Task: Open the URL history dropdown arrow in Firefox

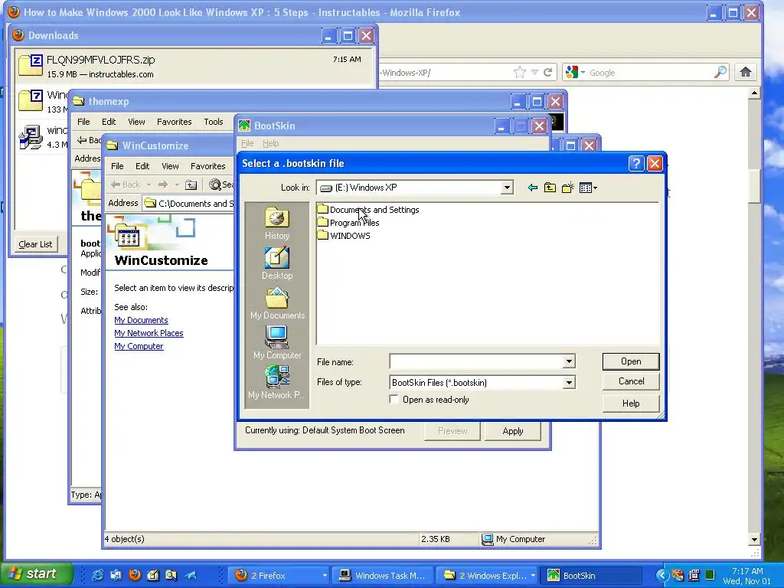Action: coord(534,73)
